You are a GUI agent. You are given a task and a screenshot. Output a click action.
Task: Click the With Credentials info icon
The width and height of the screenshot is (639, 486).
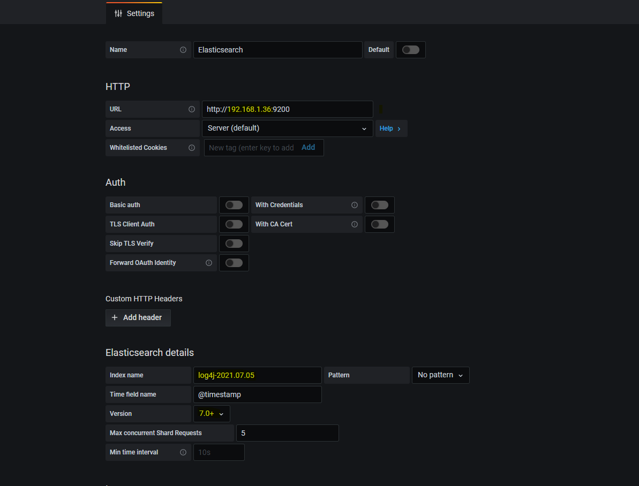(355, 205)
